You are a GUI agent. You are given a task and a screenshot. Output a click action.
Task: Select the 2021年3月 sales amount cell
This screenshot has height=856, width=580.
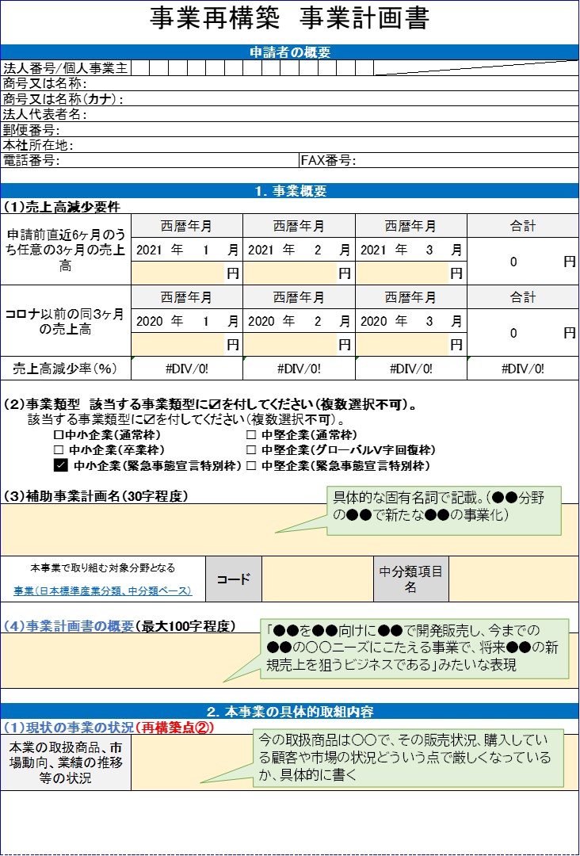coord(403,273)
